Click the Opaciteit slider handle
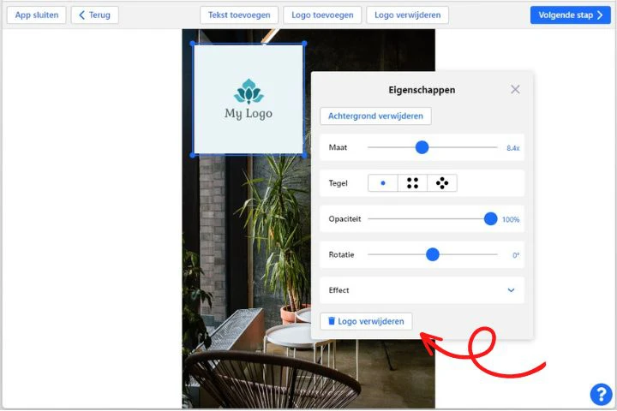Screen dimensions: 617x411 click(490, 218)
